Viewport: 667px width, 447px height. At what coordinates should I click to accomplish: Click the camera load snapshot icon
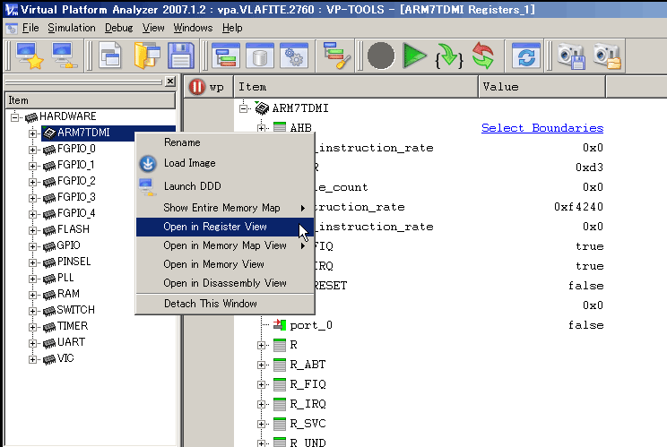coord(607,56)
